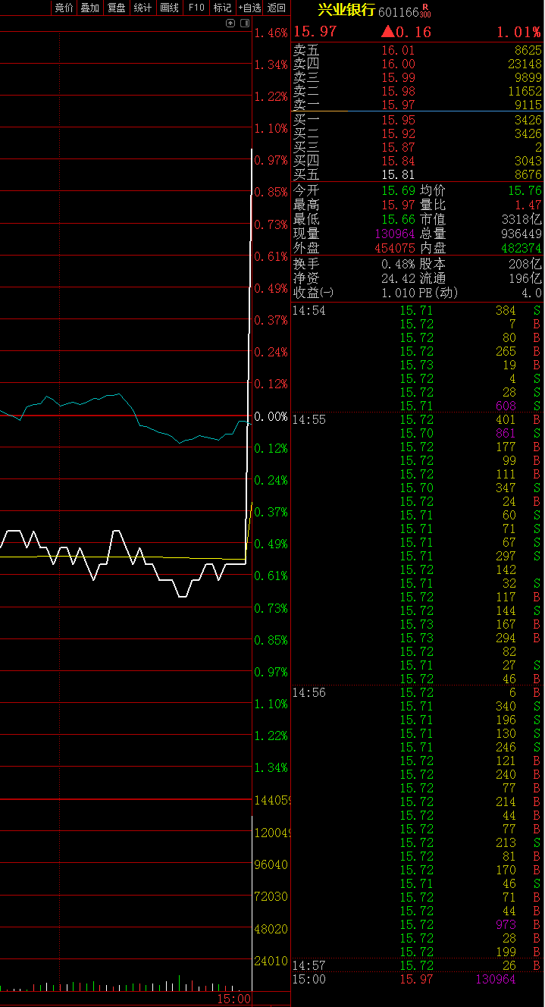This screenshot has height=1007, width=545.
Task: Click the 净资 value 24.42
Action: (x=398, y=278)
